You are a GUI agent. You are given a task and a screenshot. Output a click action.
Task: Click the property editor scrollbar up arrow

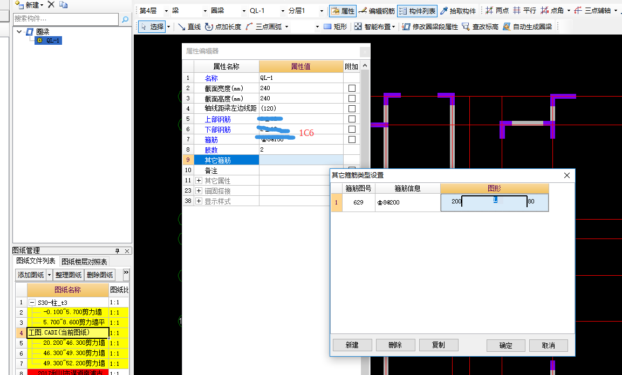tap(365, 65)
